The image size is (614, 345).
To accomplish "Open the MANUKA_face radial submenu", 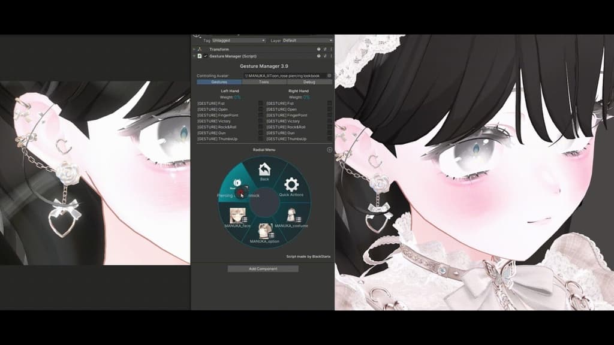I will 237,218.
